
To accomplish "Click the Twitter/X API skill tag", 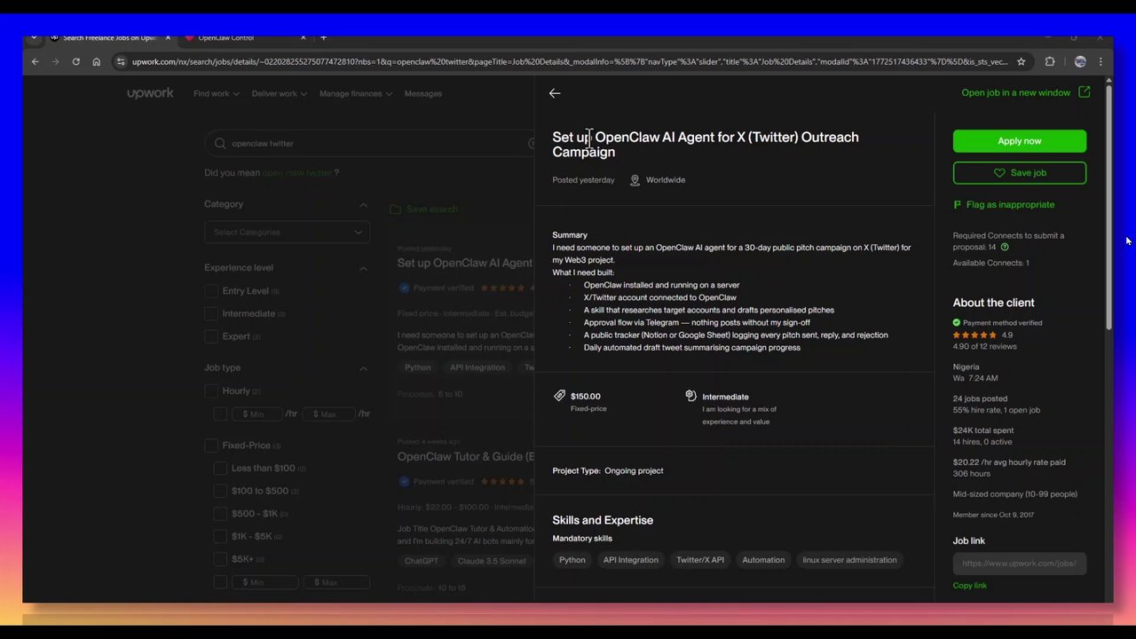I will 700,560.
